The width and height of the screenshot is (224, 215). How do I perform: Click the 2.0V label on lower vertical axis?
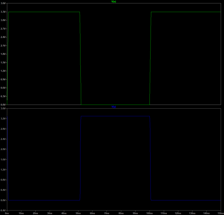(x=3, y=149)
